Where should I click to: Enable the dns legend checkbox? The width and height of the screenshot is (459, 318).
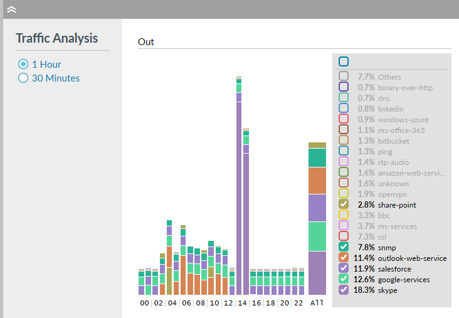[x=344, y=98]
